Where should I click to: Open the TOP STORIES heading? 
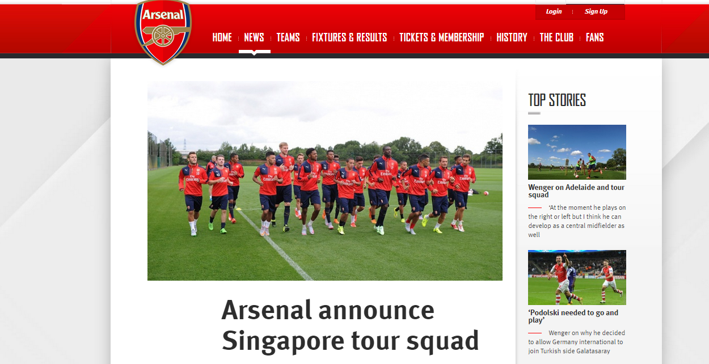pos(557,100)
